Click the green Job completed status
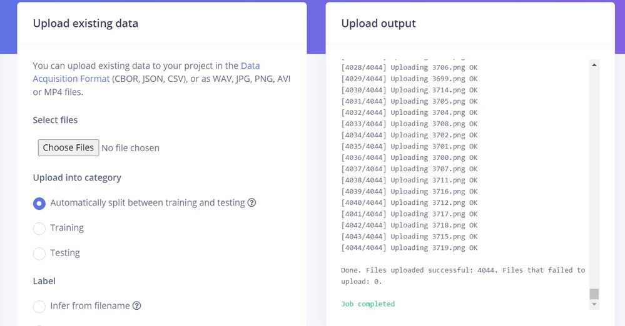Screen dimensions: 625x326 pyautogui.click(x=368, y=304)
